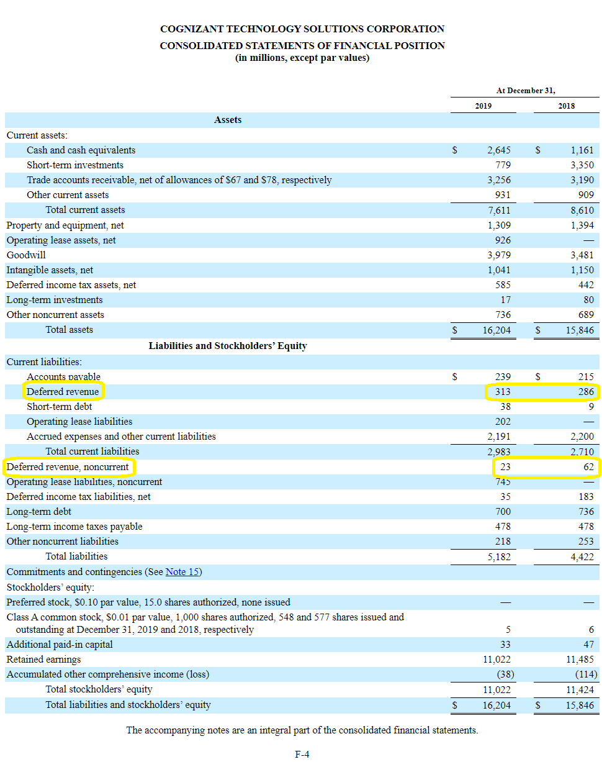Select the Cash and cash equivalents row label
This screenshot has width=602, height=762.
coord(81,150)
